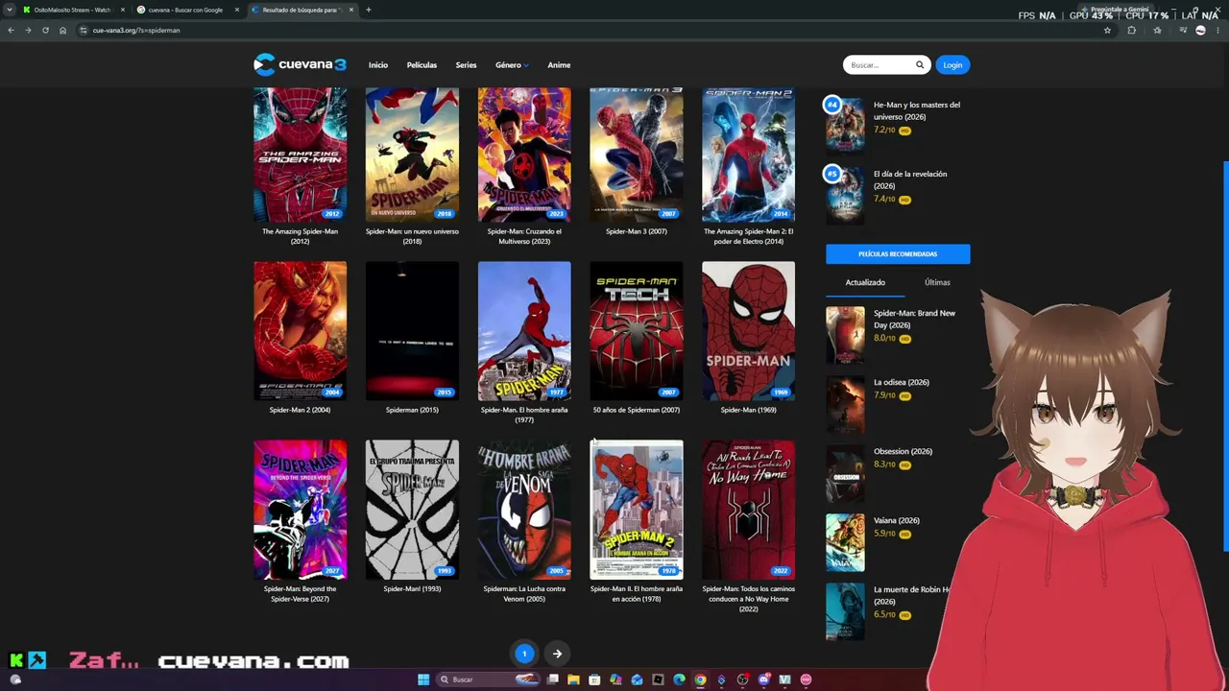Open OBS Studio from the taskbar
1229x691 pixels.
pos(742,679)
